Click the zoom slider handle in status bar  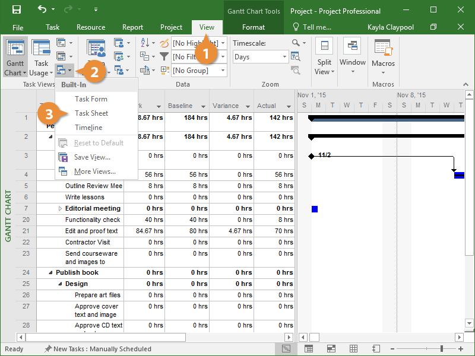[442, 349]
